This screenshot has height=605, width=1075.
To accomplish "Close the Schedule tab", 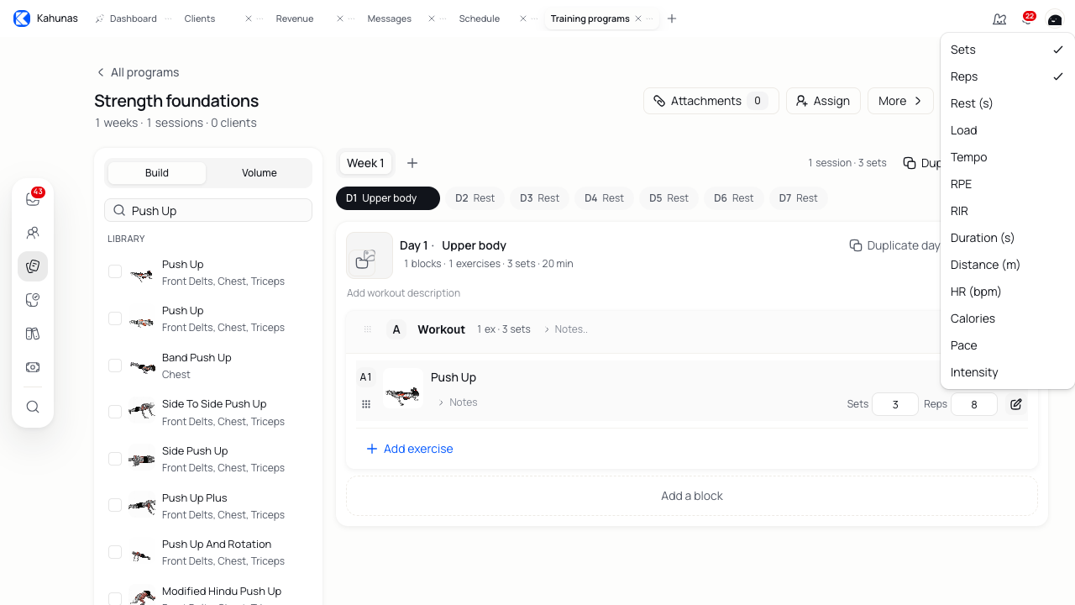I will (x=523, y=18).
